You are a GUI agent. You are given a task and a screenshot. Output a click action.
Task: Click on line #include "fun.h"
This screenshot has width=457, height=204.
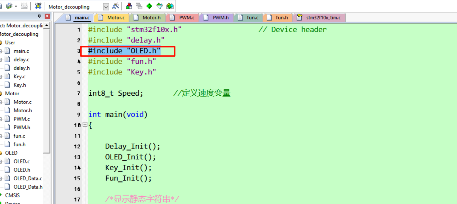(122, 61)
